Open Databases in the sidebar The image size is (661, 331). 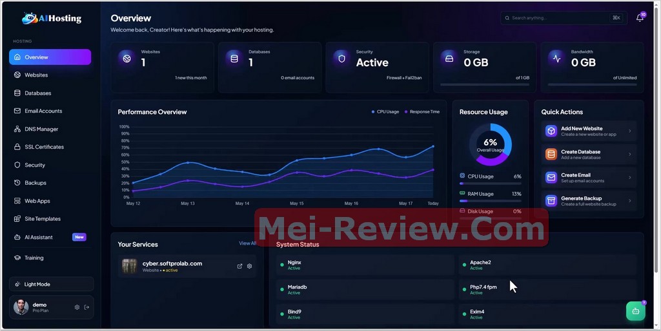tap(50, 93)
